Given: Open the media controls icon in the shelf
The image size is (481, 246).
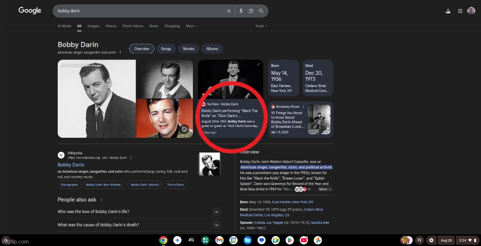Looking at the screenshot, I should [x=420, y=240].
